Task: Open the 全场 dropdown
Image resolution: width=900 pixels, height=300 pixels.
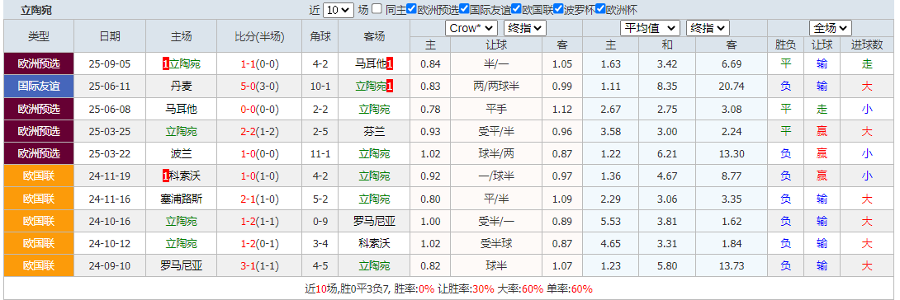Action: click(x=831, y=28)
